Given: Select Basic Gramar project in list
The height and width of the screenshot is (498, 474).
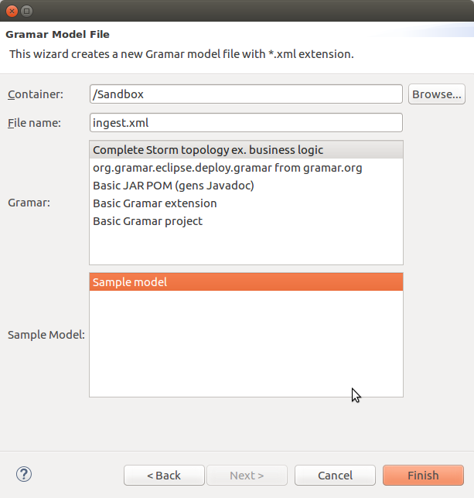Looking at the screenshot, I should coord(148,221).
